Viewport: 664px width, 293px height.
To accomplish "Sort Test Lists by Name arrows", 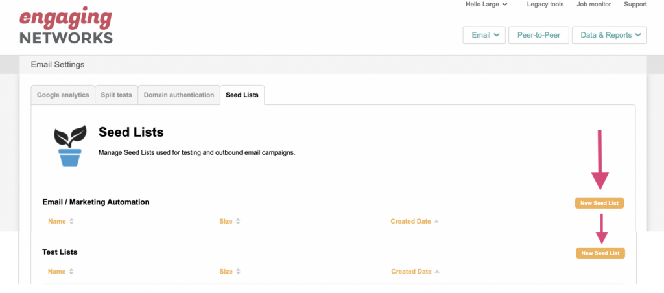I will click(71, 272).
